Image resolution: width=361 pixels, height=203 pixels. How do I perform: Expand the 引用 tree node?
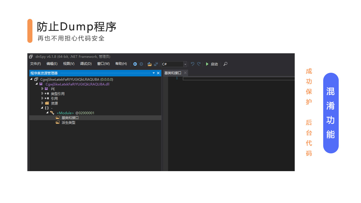pyautogui.click(x=42, y=98)
